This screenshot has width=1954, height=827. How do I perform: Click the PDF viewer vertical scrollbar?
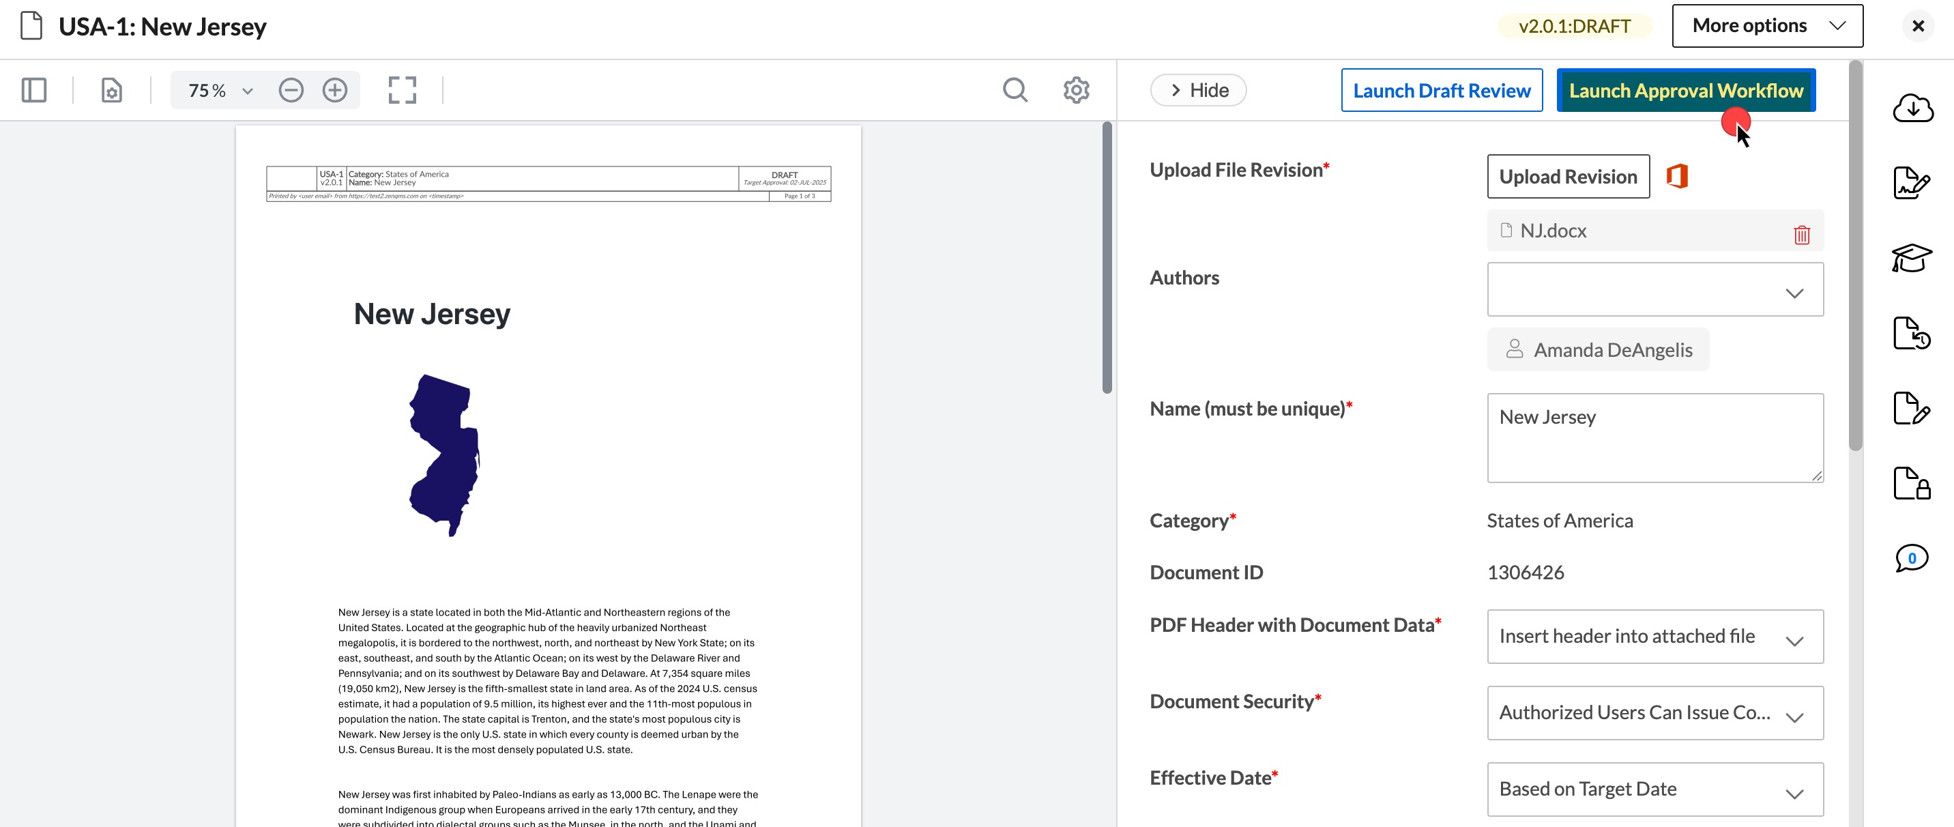click(x=1107, y=258)
